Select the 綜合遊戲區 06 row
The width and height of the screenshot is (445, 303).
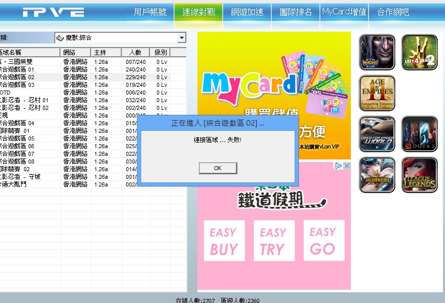(x=69, y=146)
